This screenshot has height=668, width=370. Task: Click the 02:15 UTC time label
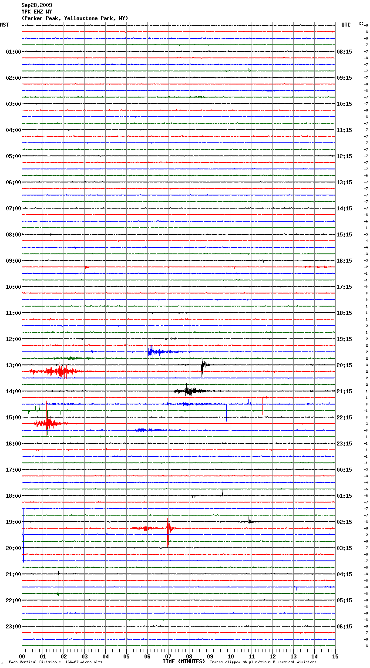coord(344,522)
